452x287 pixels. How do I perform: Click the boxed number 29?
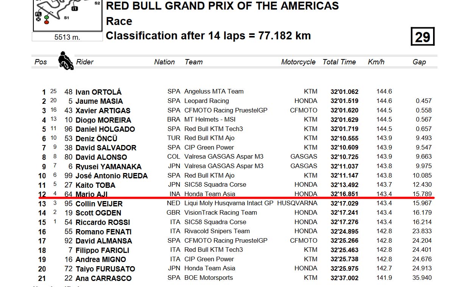[422, 37]
